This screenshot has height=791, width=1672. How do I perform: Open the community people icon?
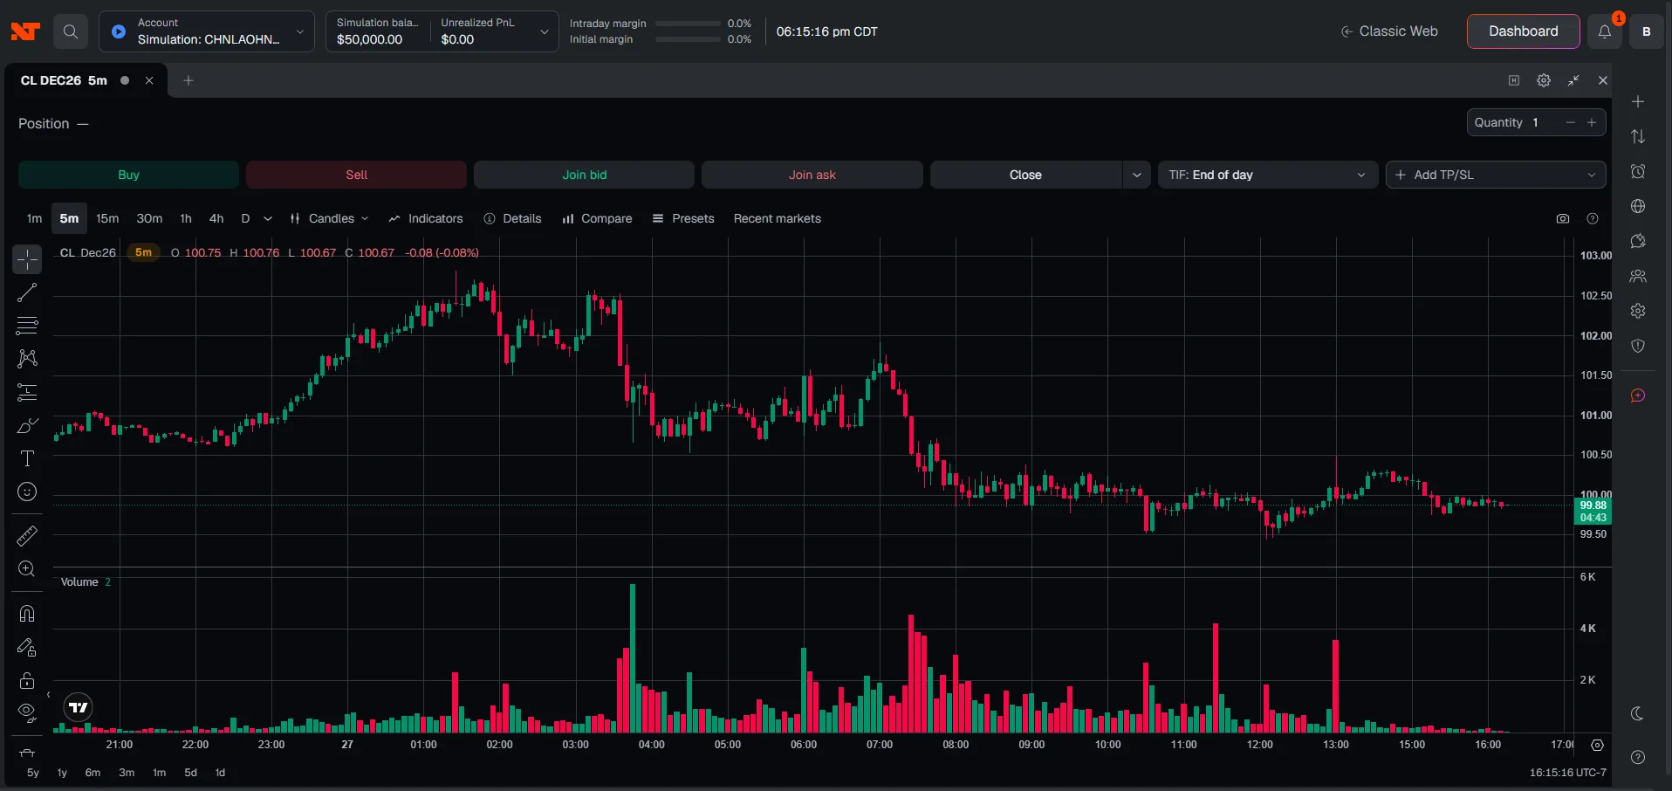pos(1638,276)
